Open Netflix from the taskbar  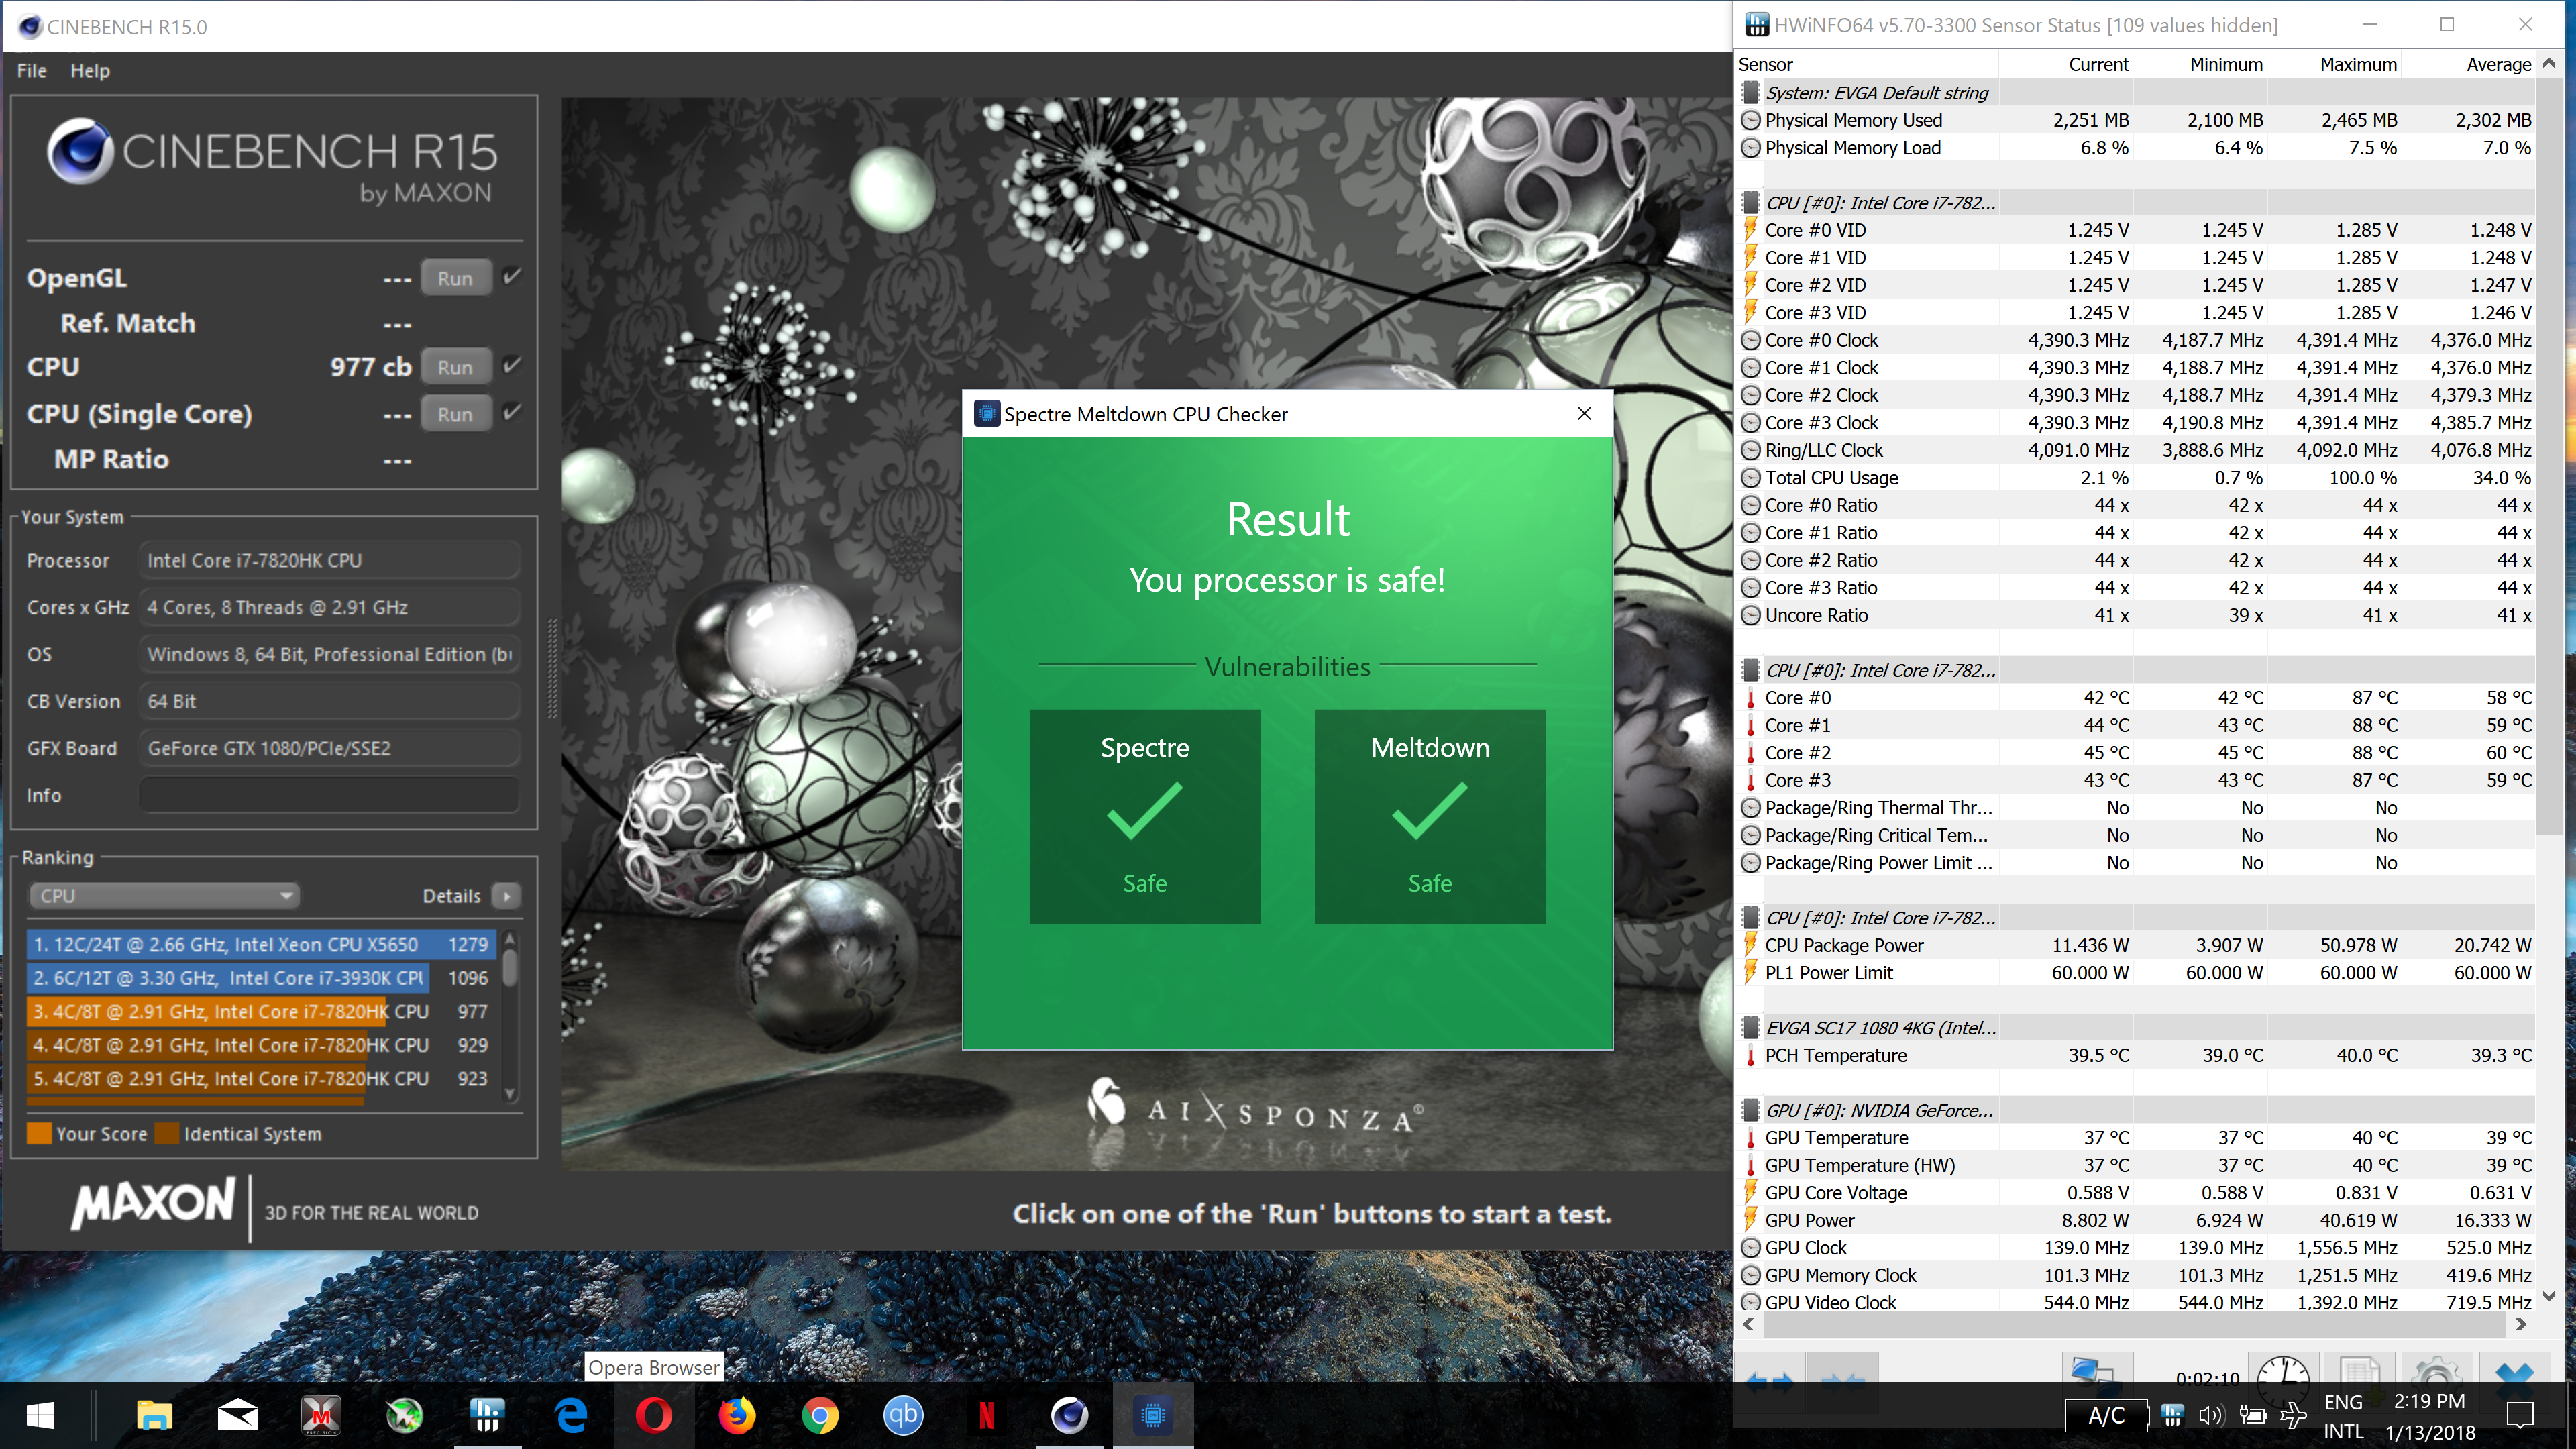[986, 1415]
